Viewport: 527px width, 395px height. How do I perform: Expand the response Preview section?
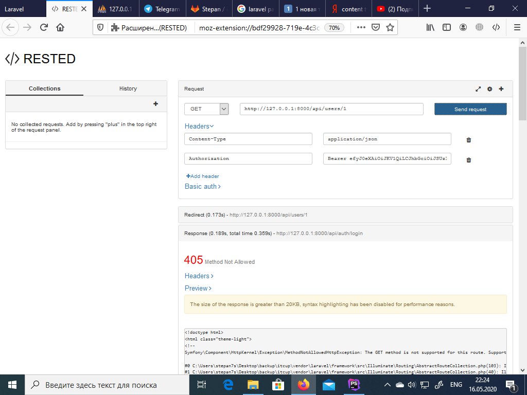click(x=198, y=288)
